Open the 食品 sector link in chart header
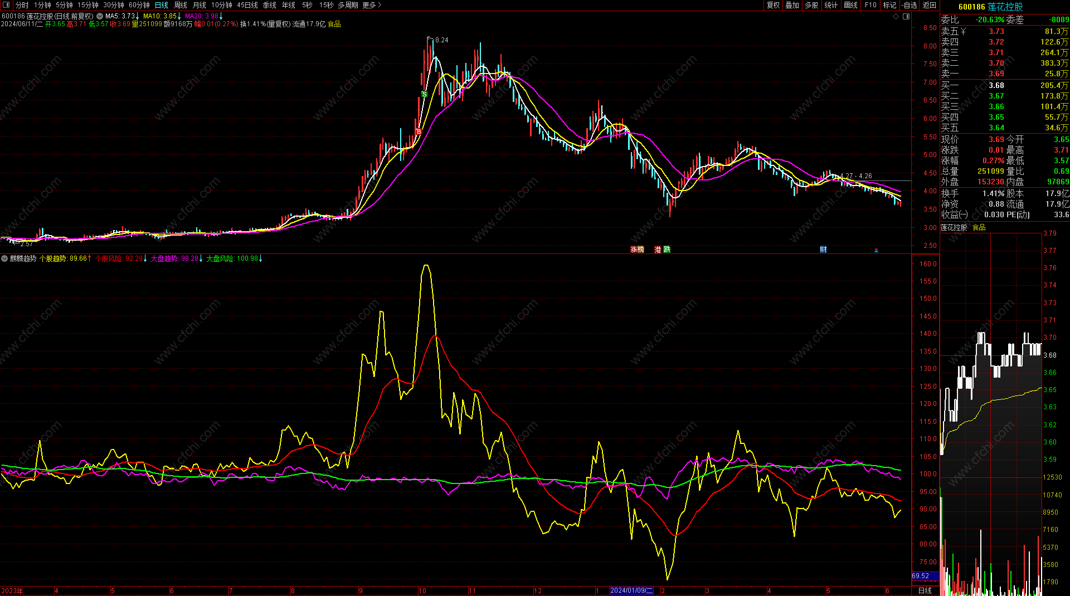Screen dimensions: 1070x596 [334, 25]
